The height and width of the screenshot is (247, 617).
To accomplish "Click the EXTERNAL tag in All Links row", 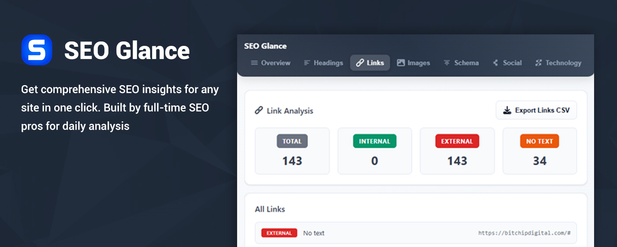I will (279, 233).
